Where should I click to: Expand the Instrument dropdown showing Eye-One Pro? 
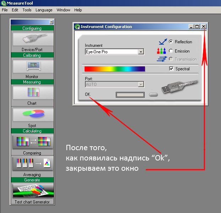click(141, 52)
